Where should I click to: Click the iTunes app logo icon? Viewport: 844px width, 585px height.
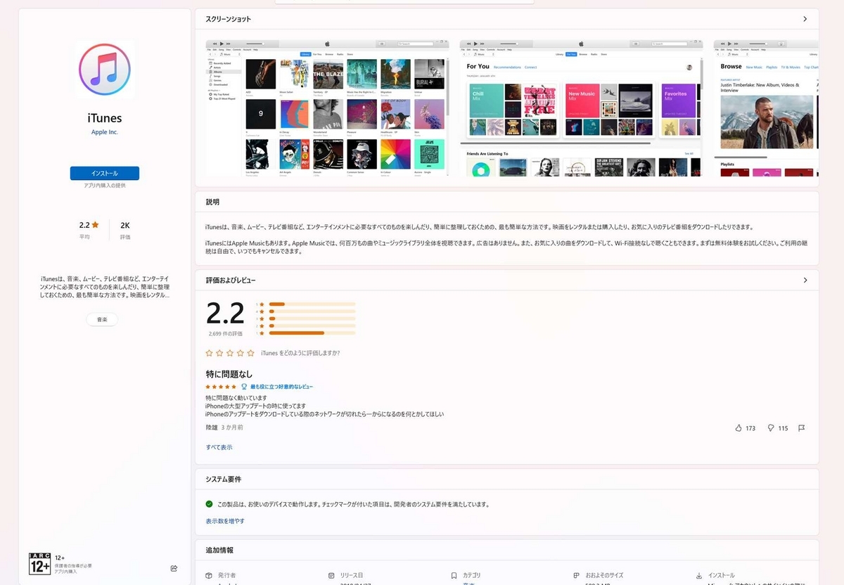105,69
